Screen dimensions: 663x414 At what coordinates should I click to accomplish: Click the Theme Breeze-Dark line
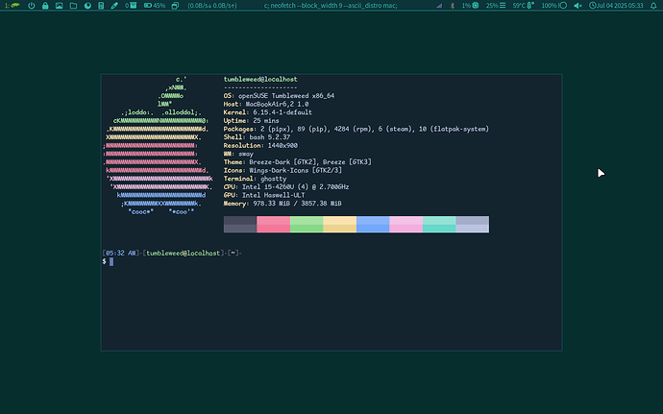298,162
